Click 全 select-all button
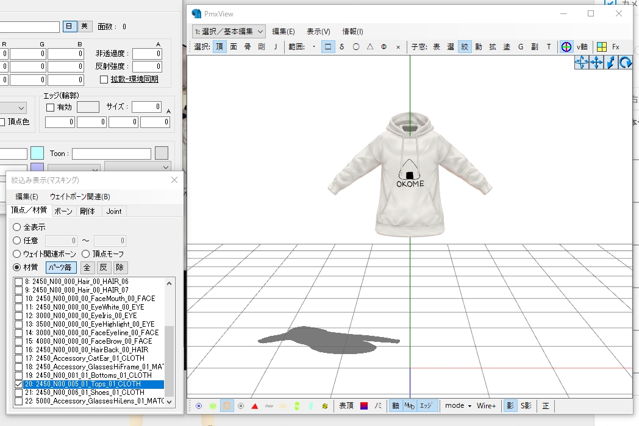Screen dimensions: 639x426 [x=87, y=267]
